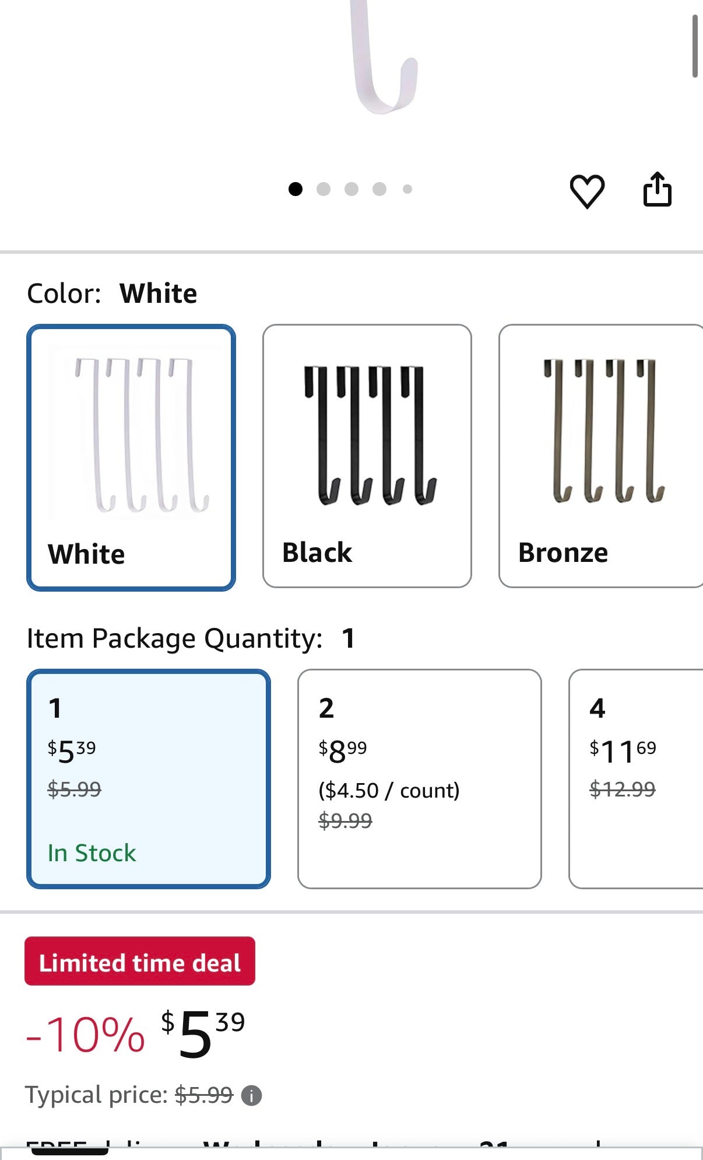This screenshot has height=1160, width=703.
Task: Choose the Black color swatch
Action: pyautogui.click(x=367, y=456)
